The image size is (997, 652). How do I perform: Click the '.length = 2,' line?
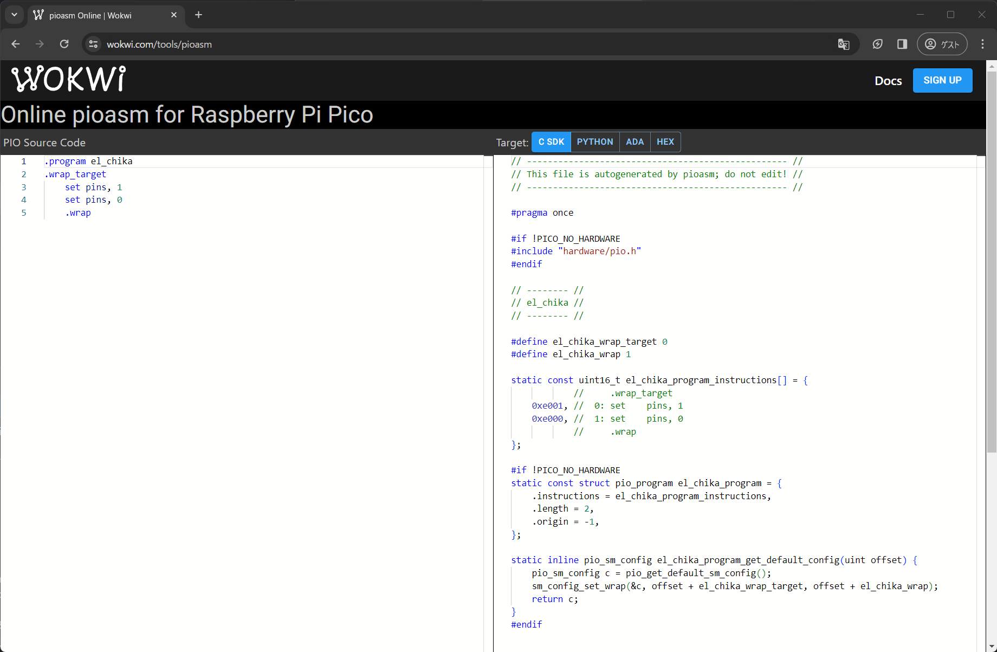click(x=563, y=508)
